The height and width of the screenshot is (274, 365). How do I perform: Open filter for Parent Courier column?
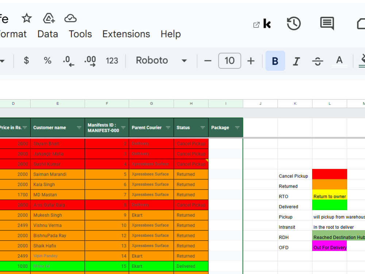click(168, 128)
